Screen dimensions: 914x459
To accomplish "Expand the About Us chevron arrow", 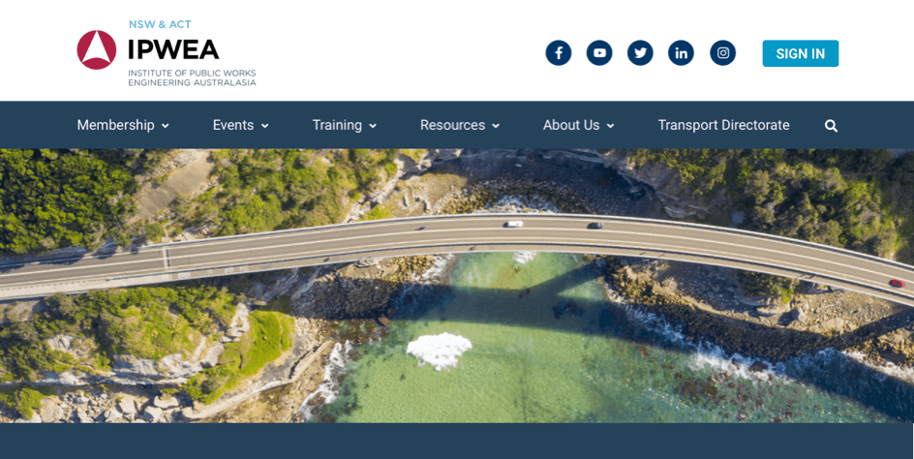I will [610, 126].
